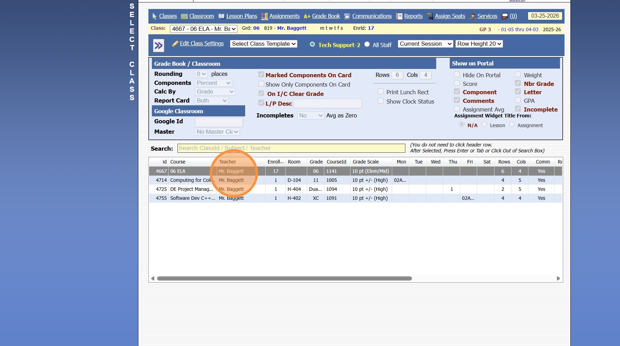Click the Assign Seats icon
620x346 pixels.
coord(430,16)
